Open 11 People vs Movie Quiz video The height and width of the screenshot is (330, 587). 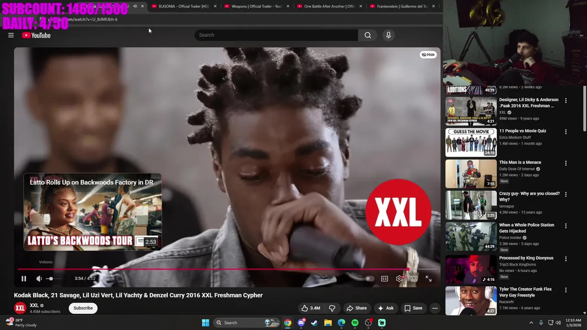(523, 131)
